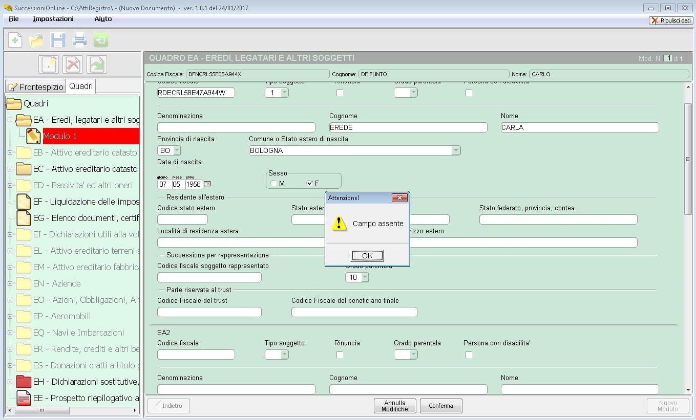
Task: Click the EG Elenco documenti document icon
Action: tap(24, 218)
